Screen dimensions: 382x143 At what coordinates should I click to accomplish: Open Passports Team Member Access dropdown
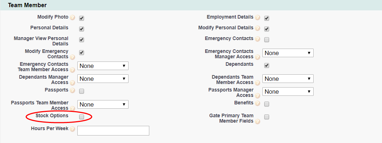tap(103, 104)
